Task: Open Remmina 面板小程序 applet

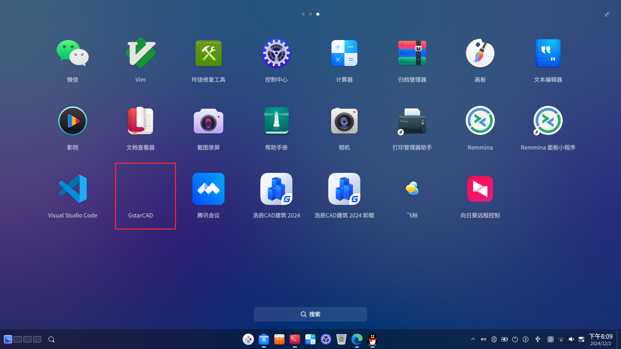Action: [x=548, y=121]
